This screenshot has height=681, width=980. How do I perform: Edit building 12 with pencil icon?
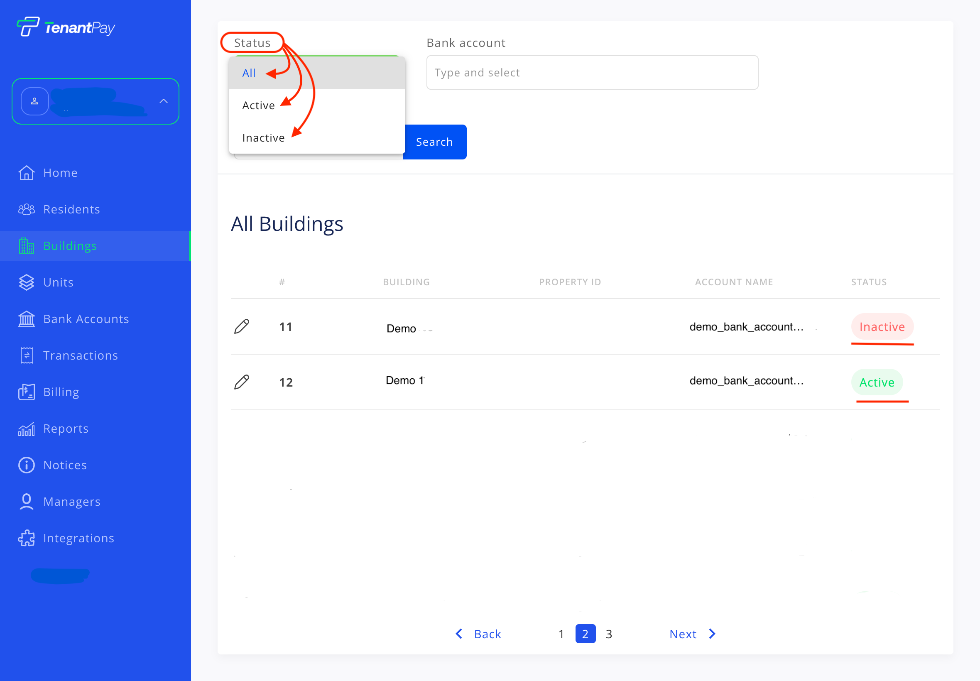point(242,382)
